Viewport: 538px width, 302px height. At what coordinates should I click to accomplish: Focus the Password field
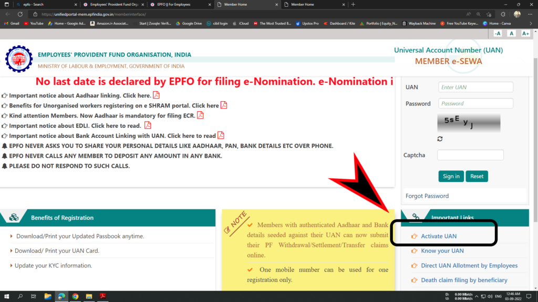tap(475, 103)
